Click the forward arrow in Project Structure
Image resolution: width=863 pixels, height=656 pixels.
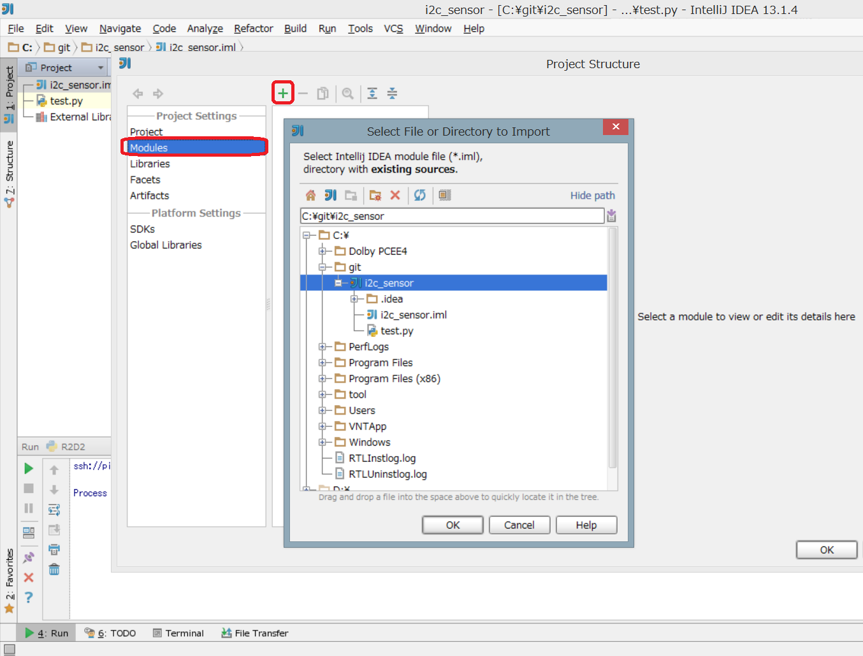(x=158, y=94)
